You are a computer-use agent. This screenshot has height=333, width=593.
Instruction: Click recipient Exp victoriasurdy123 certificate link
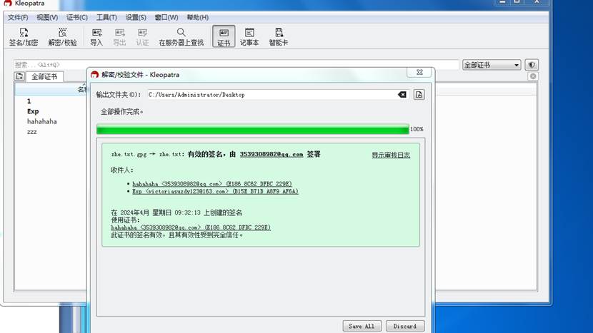(x=215, y=191)
